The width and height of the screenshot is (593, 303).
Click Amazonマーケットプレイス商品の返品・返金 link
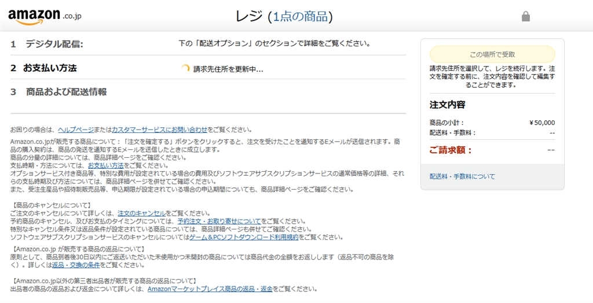coord(210,289)
